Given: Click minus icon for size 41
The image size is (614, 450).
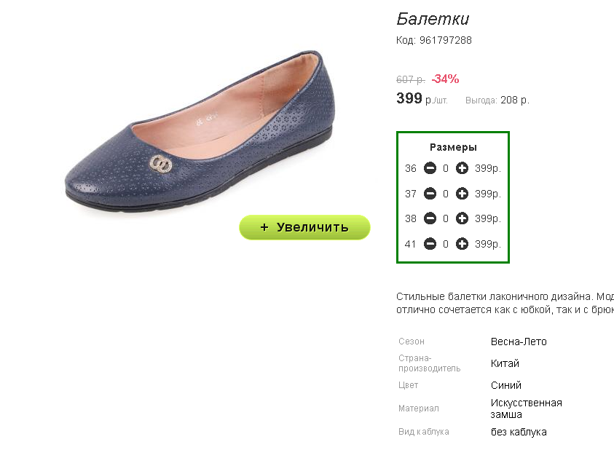Looking at the screenshot, I should tap(430, 244).
